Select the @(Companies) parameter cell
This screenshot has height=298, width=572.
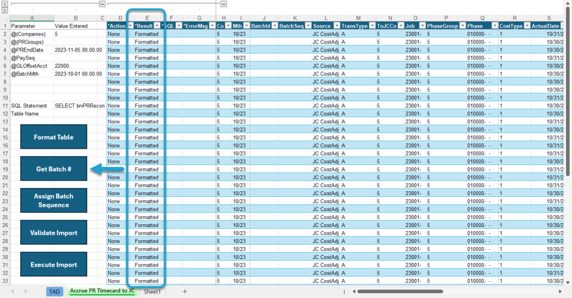[32, 34]
